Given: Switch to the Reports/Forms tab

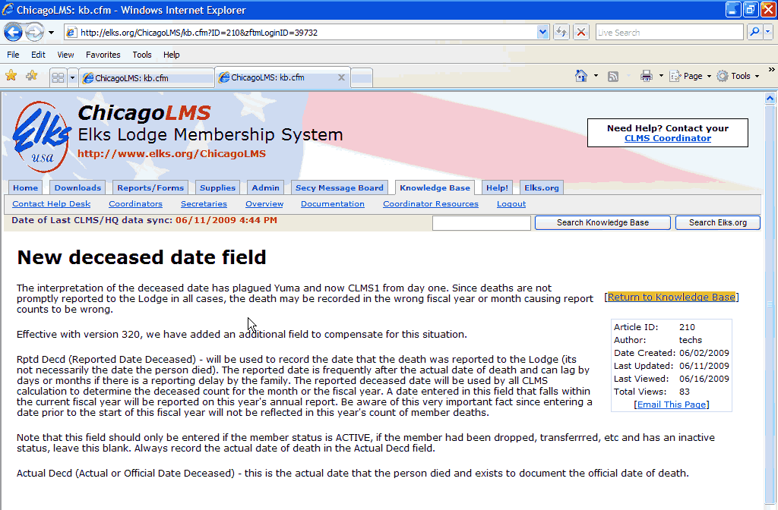Looking at the screenshot, I should click(x=150, y=188).
